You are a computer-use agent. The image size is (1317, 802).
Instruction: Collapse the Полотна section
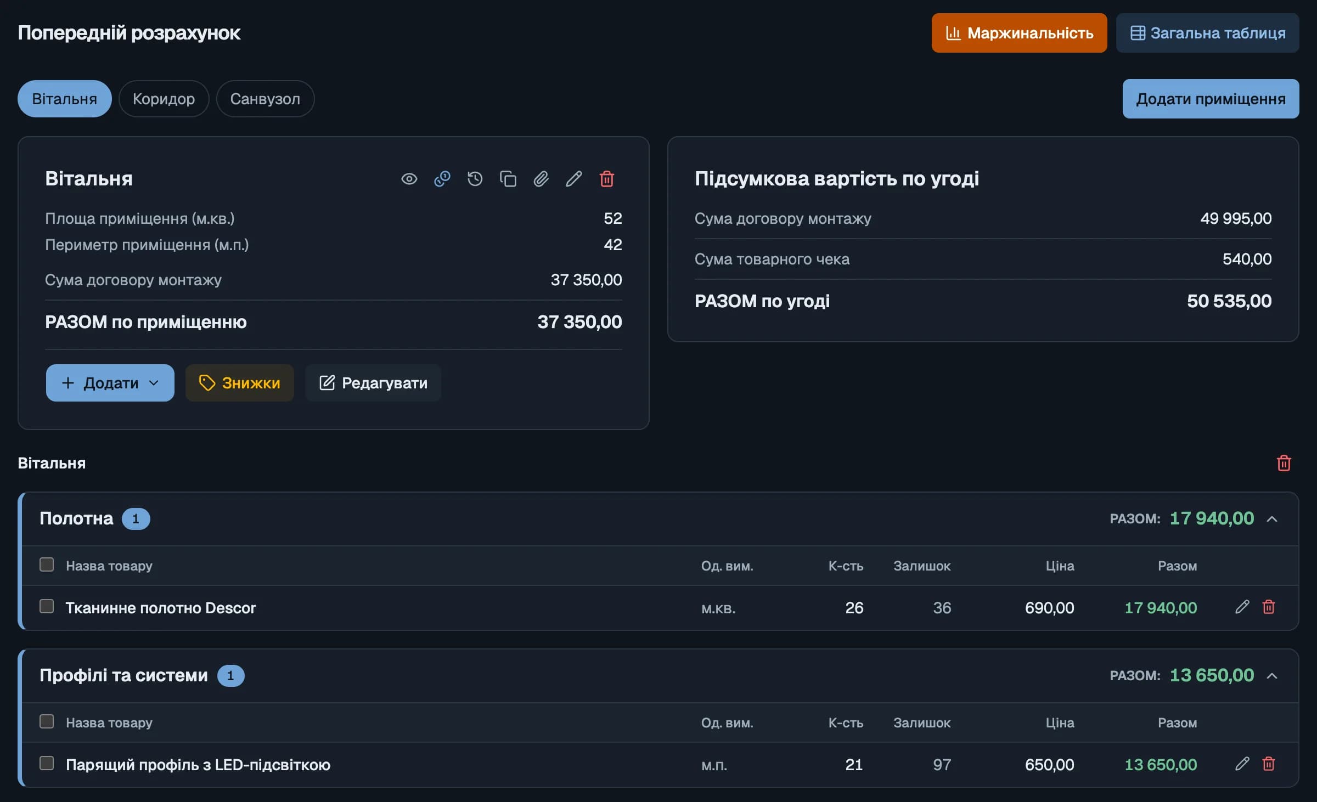[x=1272, y=519]
